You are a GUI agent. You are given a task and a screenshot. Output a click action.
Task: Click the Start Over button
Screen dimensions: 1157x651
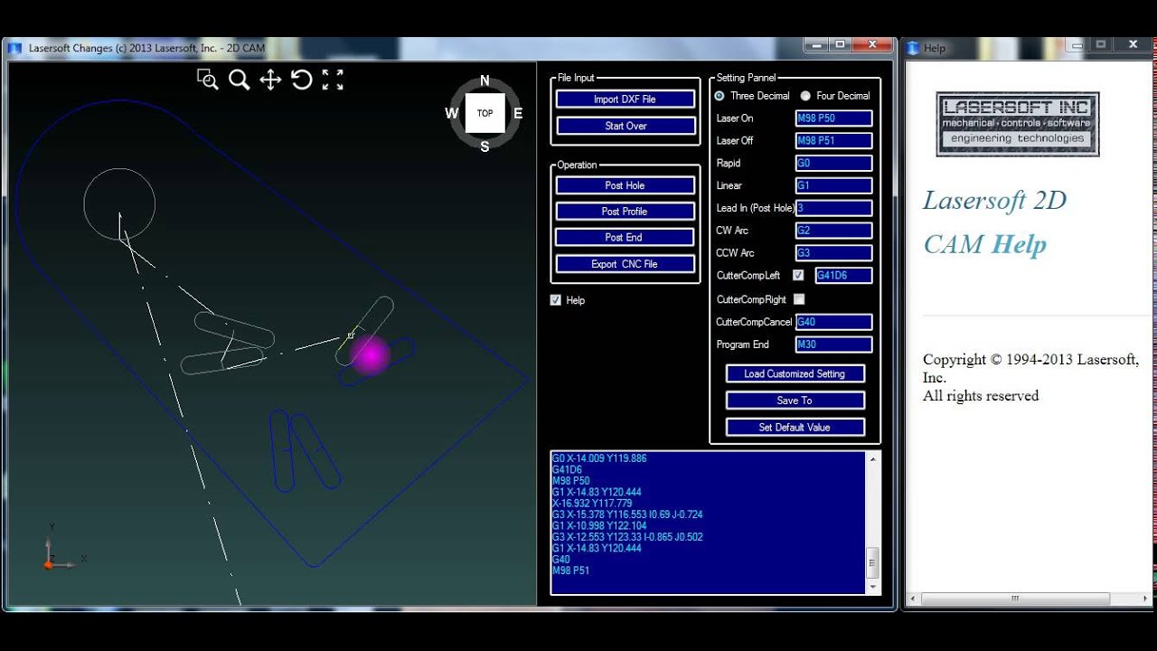[625, 126]
